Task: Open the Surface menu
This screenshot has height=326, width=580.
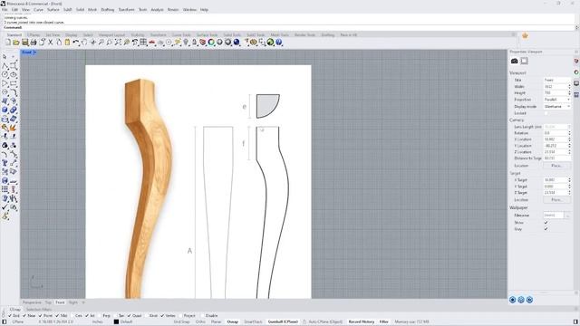Action: coord(53,10)
